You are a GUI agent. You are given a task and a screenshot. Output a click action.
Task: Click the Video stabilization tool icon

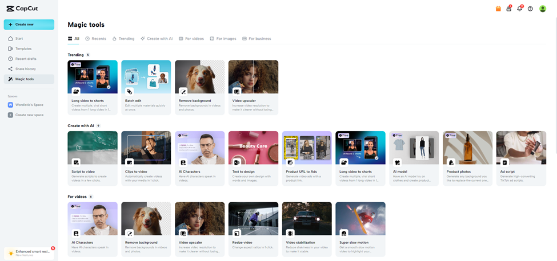(x=291, y=234)
